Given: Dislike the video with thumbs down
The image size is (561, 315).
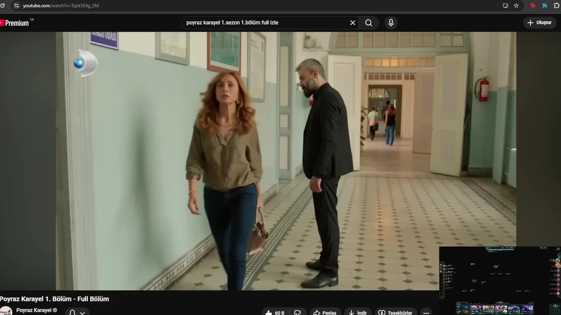Looking at the screenshot, I should pos(298,312).
